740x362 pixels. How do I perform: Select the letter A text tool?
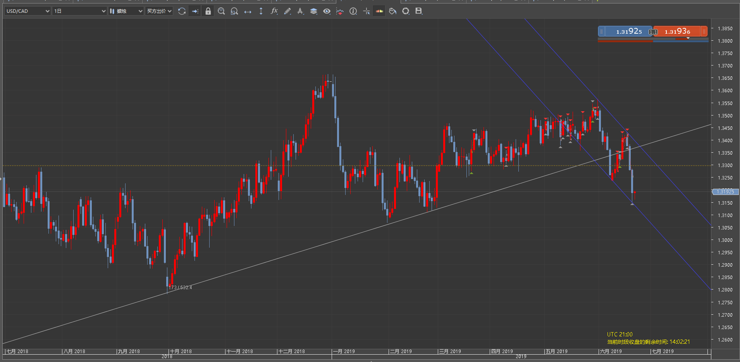pyautogui.click(x=301, y=11)
